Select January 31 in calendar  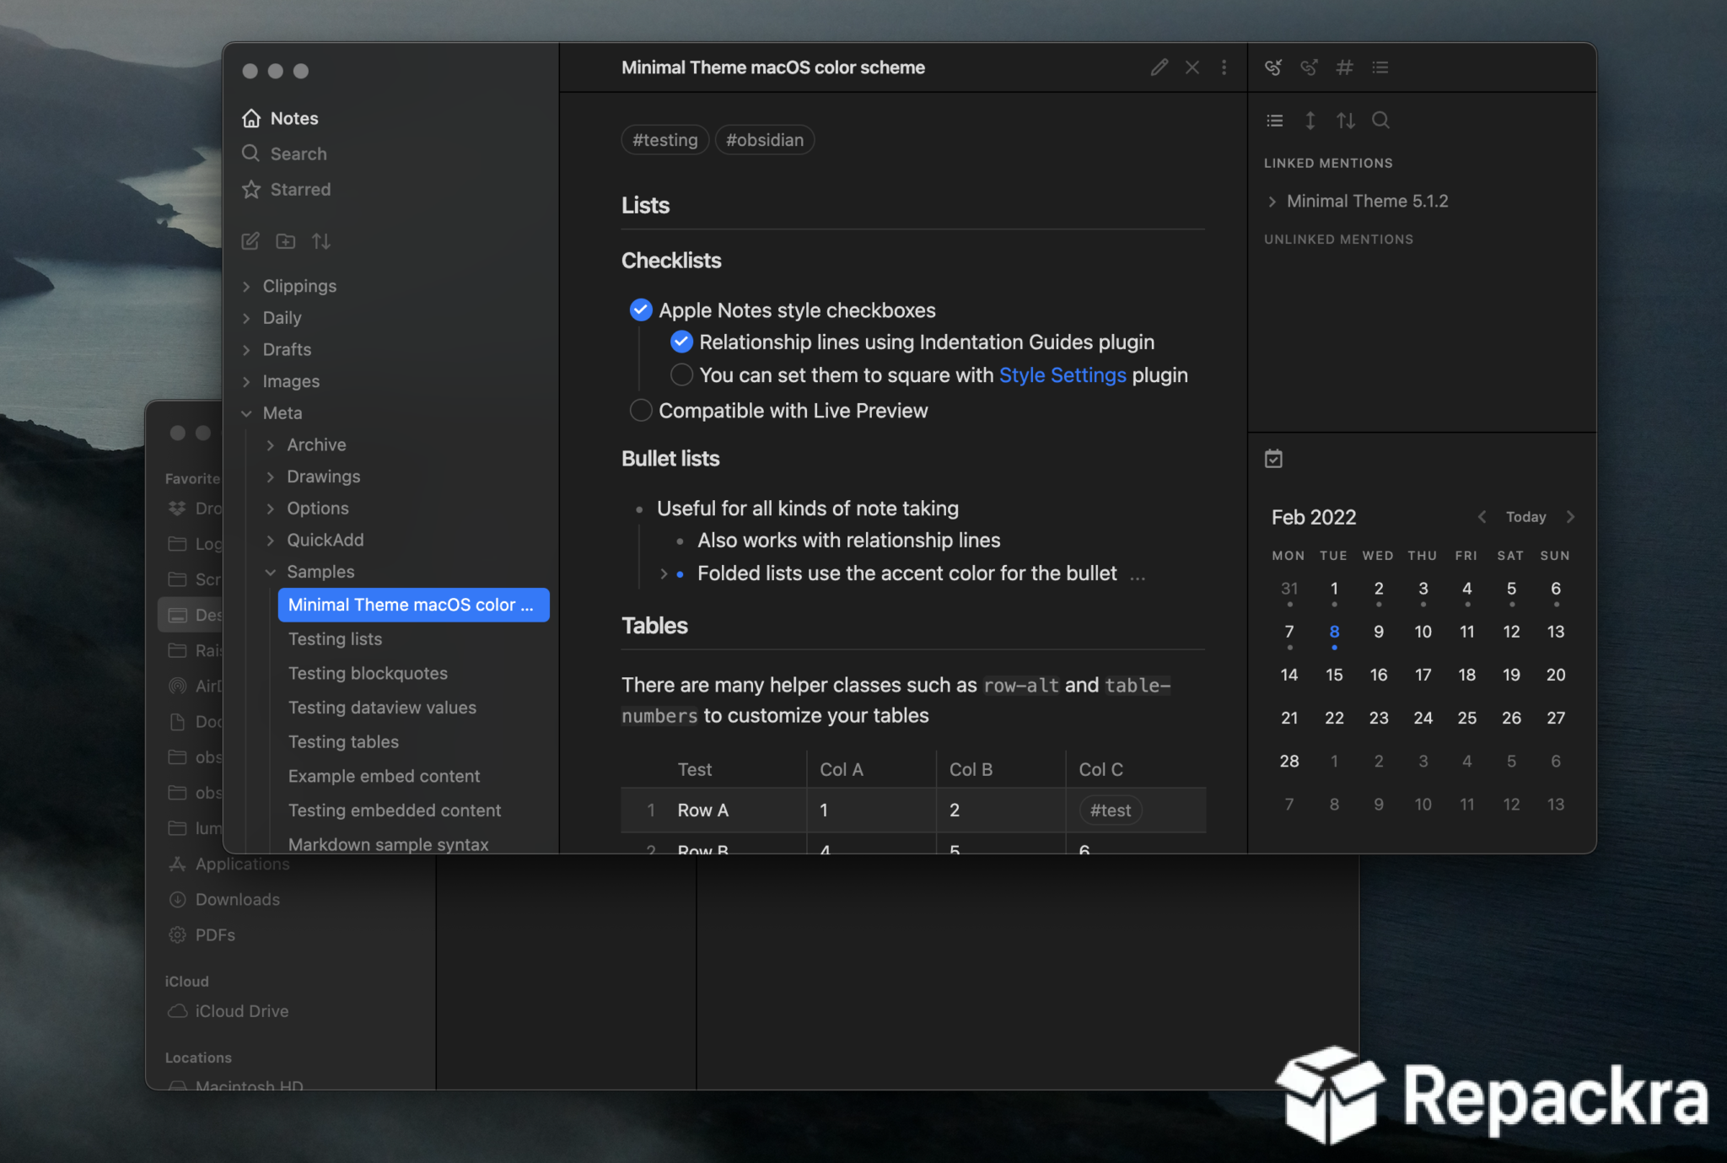click(1289, 589)
